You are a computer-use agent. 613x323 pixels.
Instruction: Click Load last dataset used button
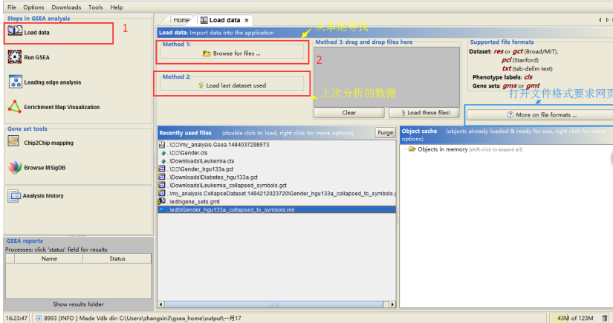pos(232,85)
